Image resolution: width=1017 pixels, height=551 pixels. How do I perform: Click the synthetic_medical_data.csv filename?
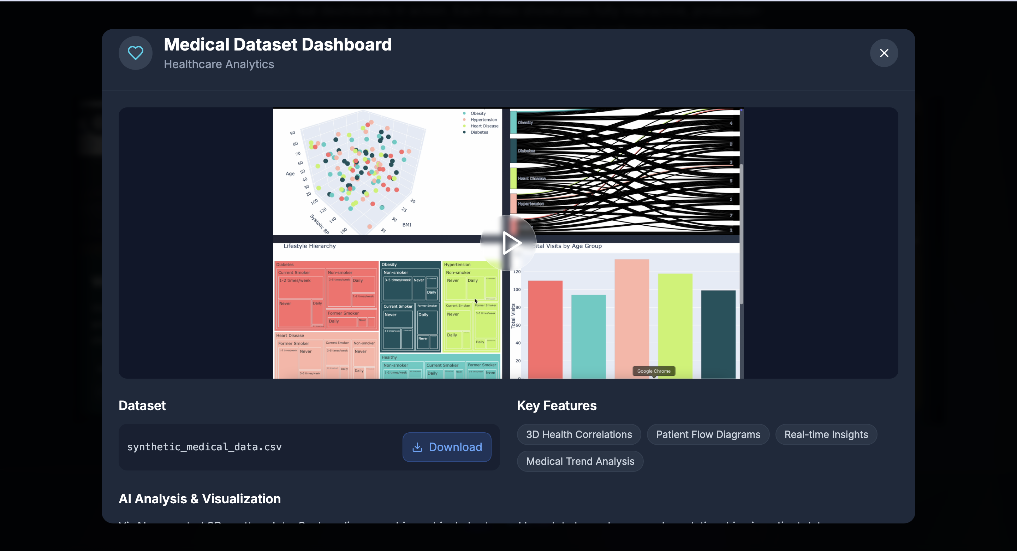coord(204,447)
